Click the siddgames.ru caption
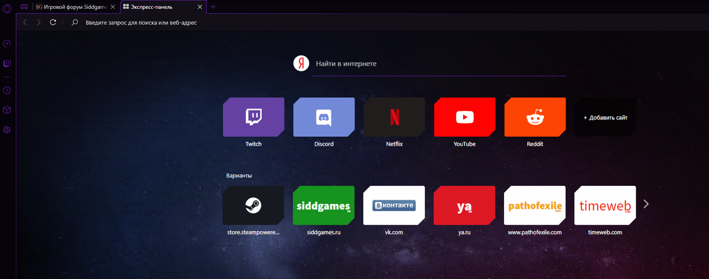Image resolution: width=709 pixels, height=279 pixels. 324,232
